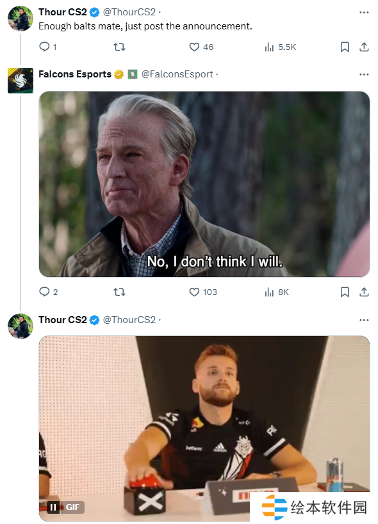
Task: Retweet the "Enough baits mate" tweet
Action: [x=119, y=47]
